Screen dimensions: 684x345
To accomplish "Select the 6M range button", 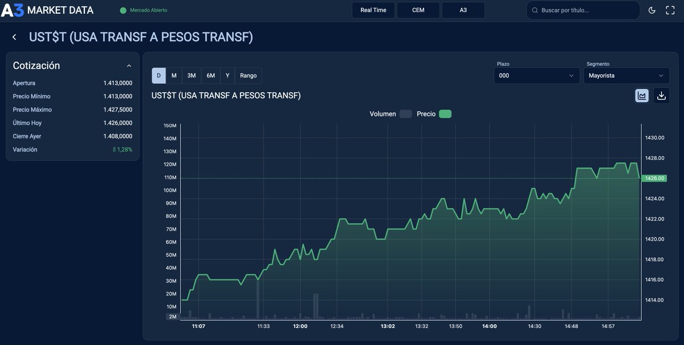I will pos(211,76).
